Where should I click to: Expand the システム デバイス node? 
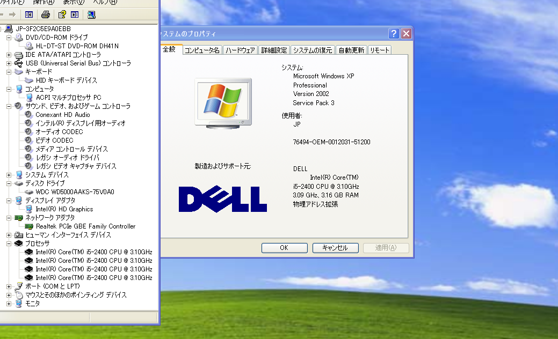[9, 175]
